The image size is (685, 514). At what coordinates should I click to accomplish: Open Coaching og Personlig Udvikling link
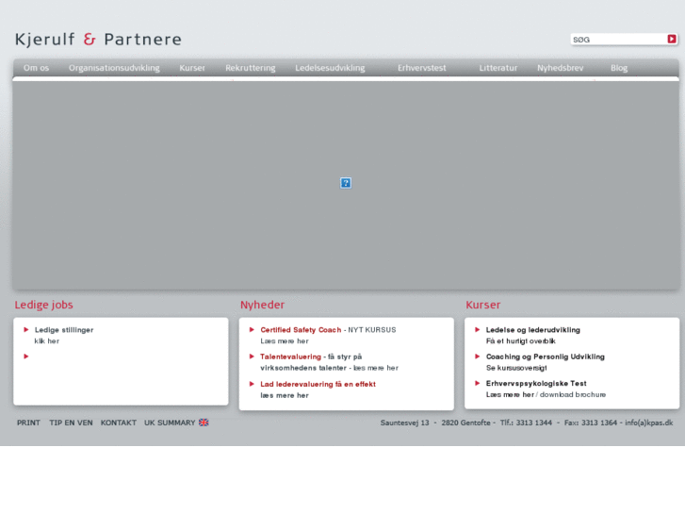pos(546,356)
